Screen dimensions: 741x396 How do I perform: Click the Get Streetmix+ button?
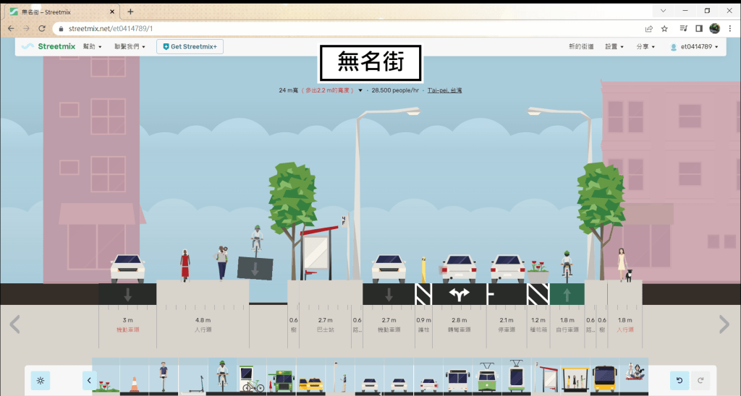pos(190,47)
